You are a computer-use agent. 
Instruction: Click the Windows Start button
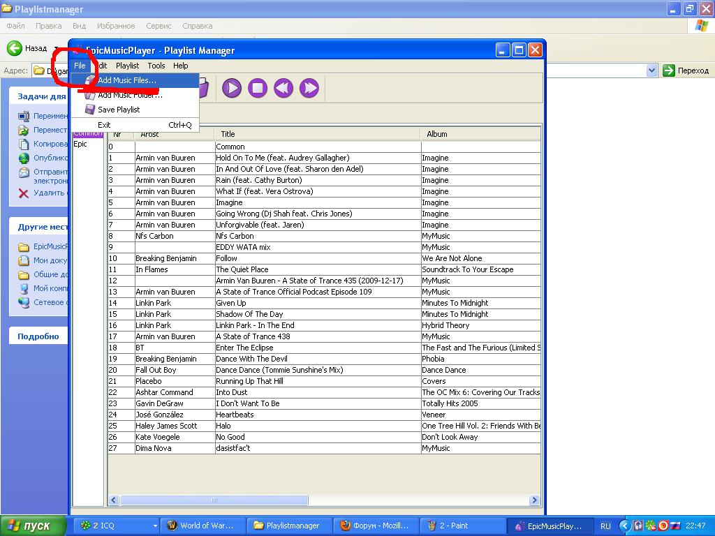point(34,526)
